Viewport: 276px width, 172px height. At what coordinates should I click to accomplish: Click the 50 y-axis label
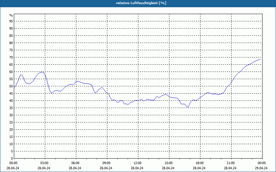point(11,86)
